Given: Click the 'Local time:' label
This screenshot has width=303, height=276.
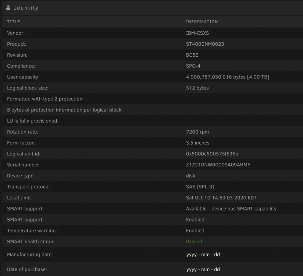Looking at the screenshot, I should point(19,198).
